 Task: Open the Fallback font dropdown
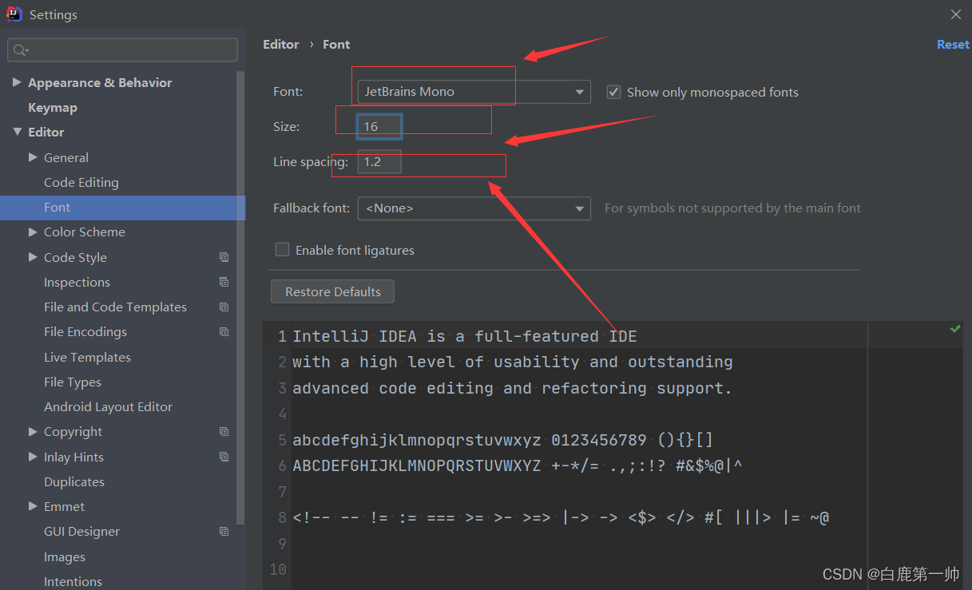(x=474, y=208)
